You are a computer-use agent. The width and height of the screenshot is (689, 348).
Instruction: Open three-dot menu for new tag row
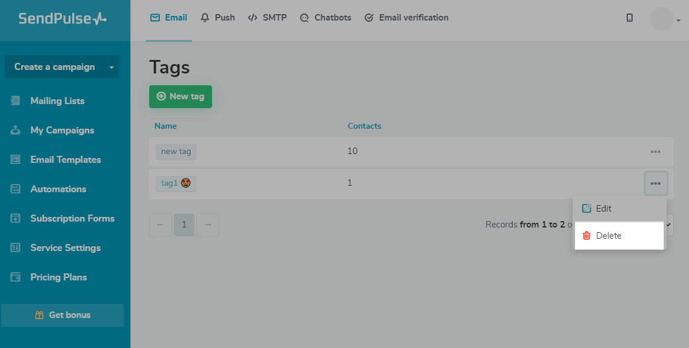click(x=656, y=152)
